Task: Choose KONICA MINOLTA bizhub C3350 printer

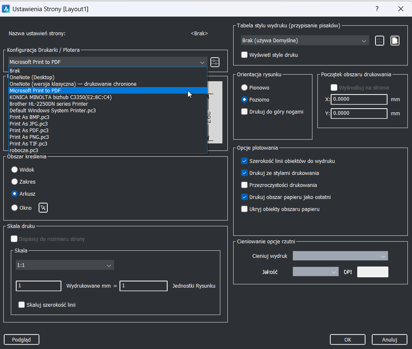Action: pyautogui.click(x=61, y=97)
